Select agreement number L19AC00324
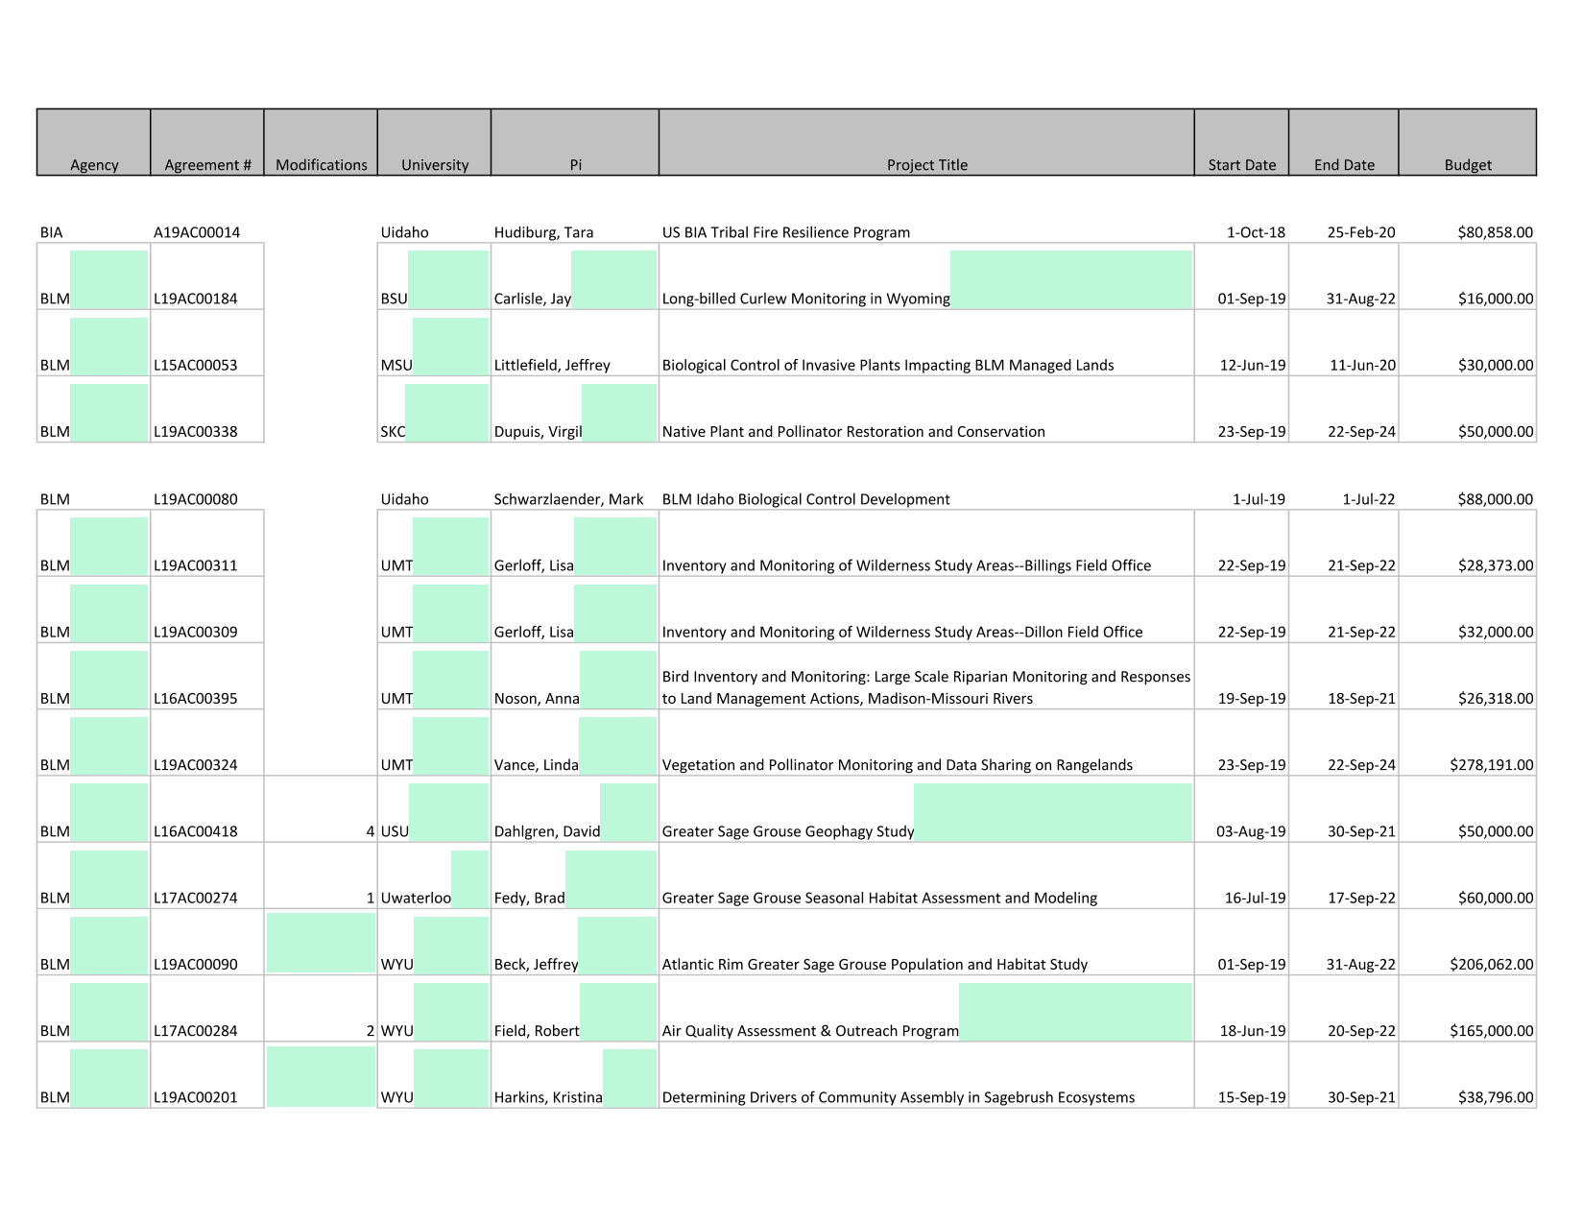The image size is (1583, 1223). click(195, 765)
